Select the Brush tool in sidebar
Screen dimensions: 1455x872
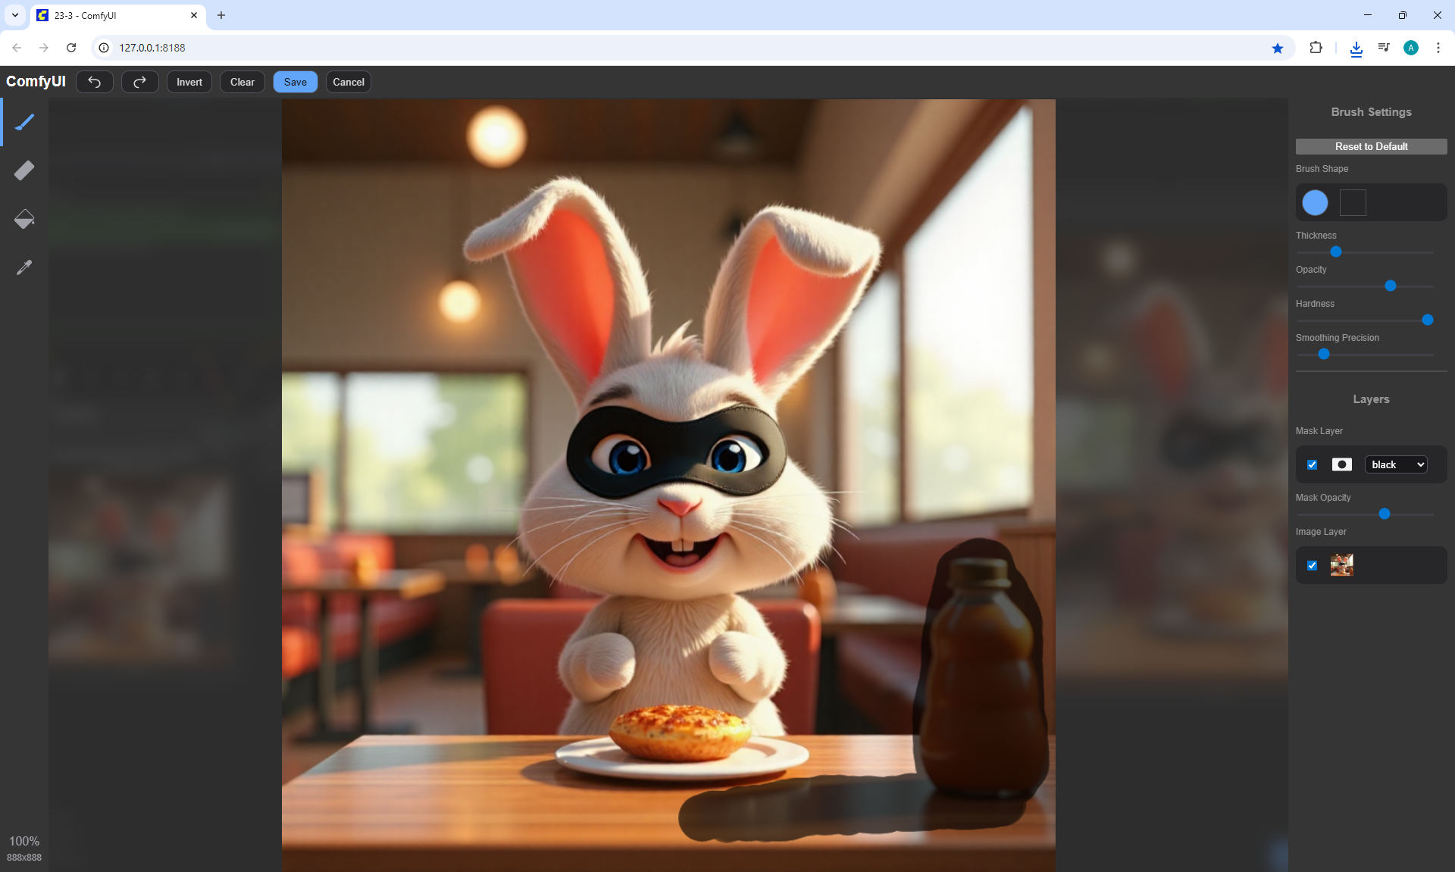24,122
